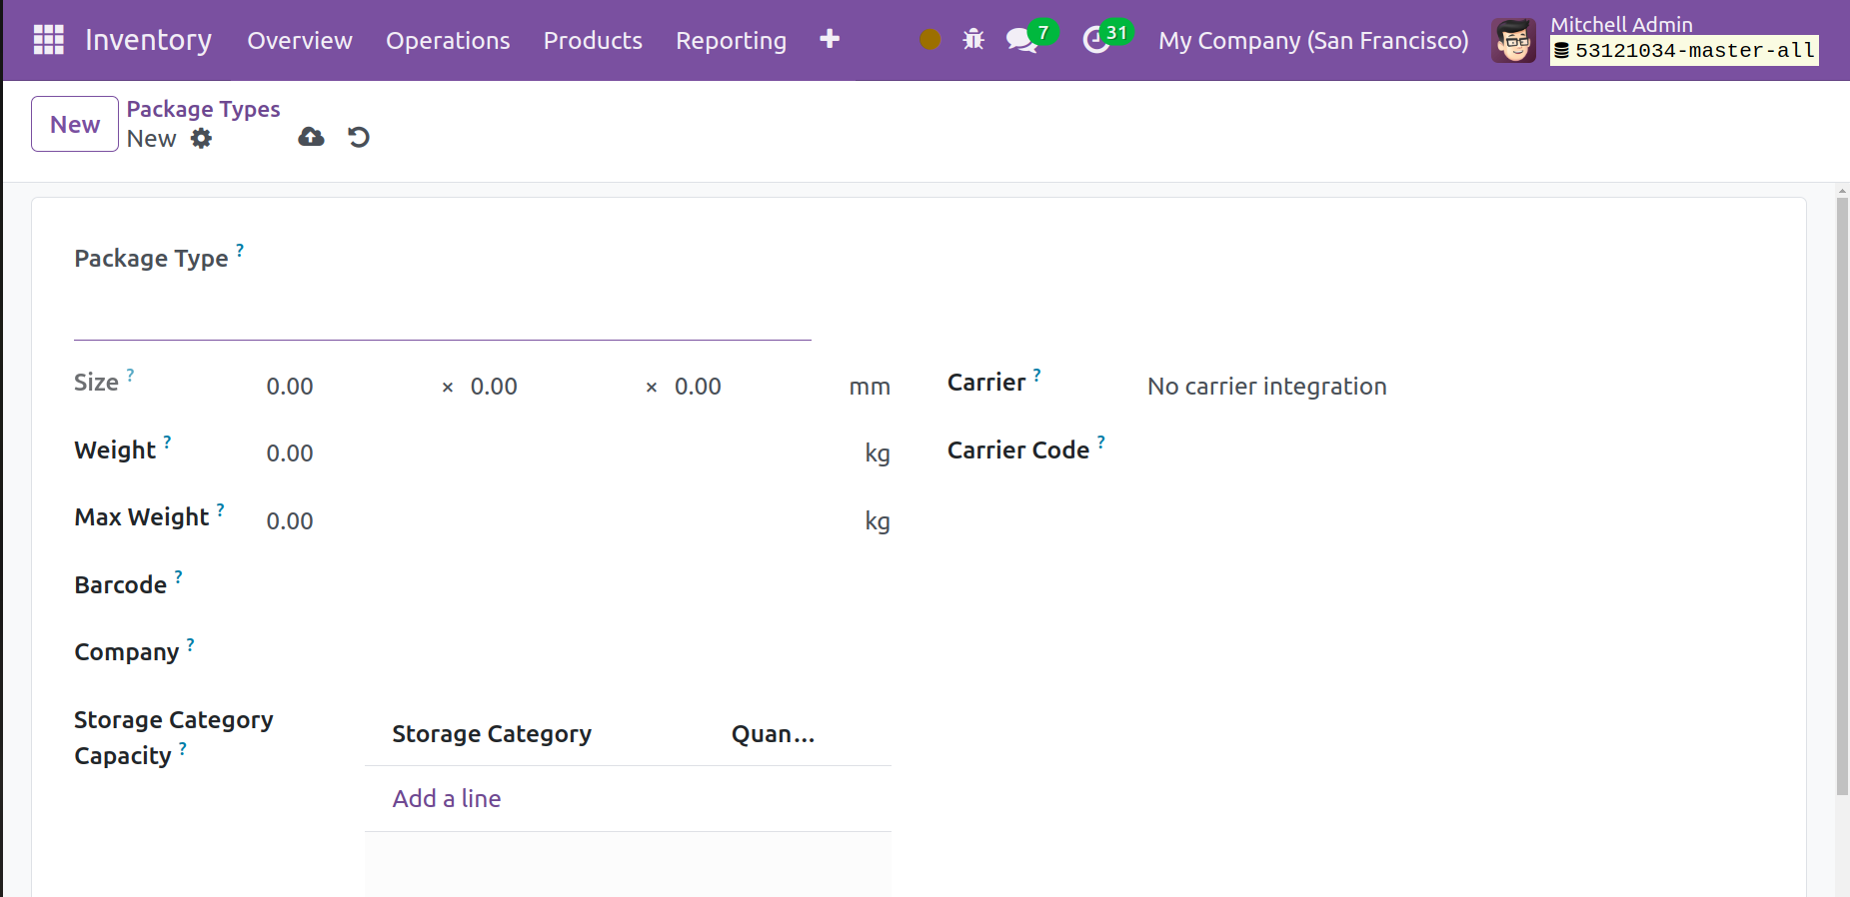Click the vertical scrollbar
Viewport: 1850px width, 897px height.
[1841, 499]
